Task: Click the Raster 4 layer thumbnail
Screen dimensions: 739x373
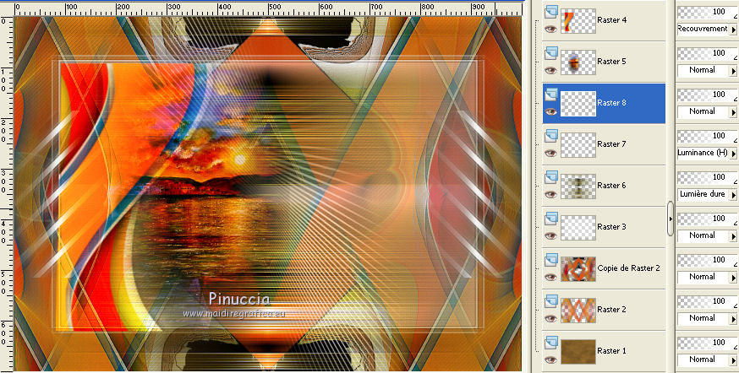Action: pos(578,21)
